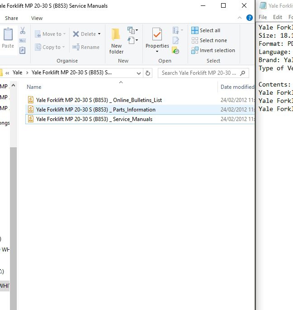The image size is (293, 310).
Task: Click the Properties icon
Action: click(x=157, y=34)
